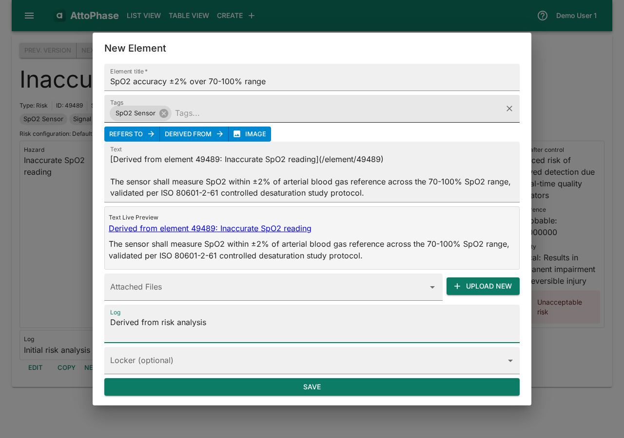Remove the SpO2 Sensor tag chip

click(163, 113)
